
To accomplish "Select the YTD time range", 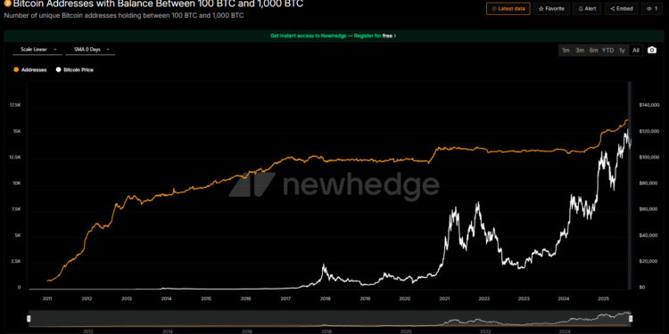I will point(607,50).
